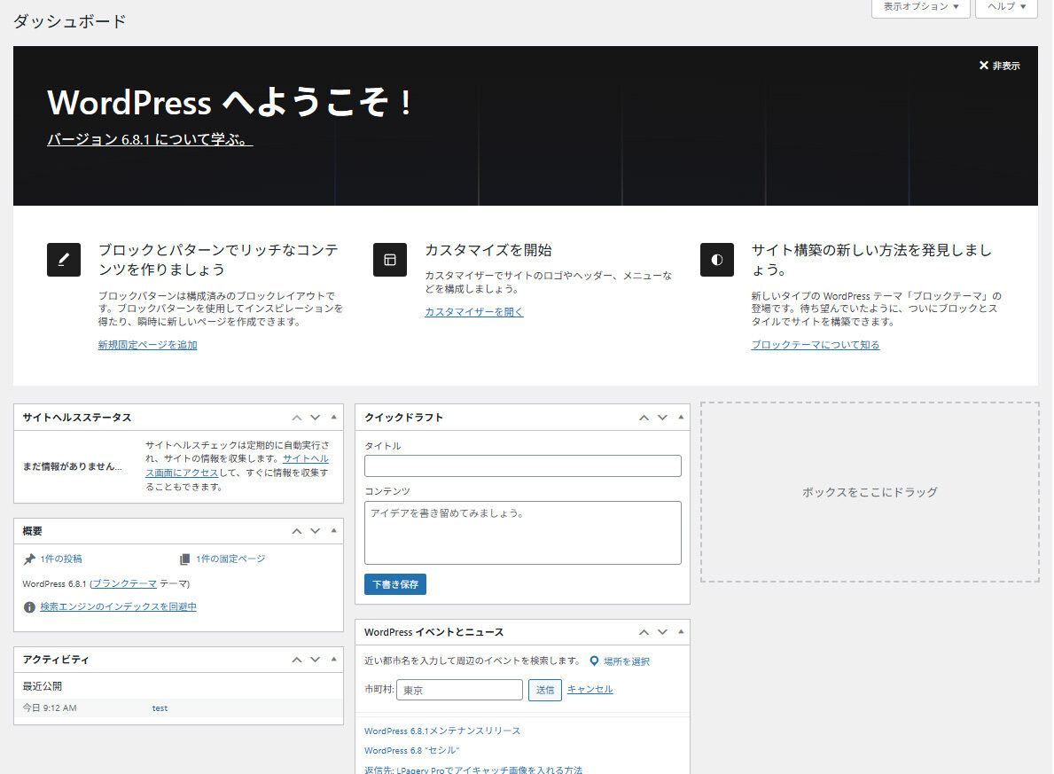Open the test post link in アクティビティ
Viewport: 1054px width, 774px height.
(x=160, y=708)
